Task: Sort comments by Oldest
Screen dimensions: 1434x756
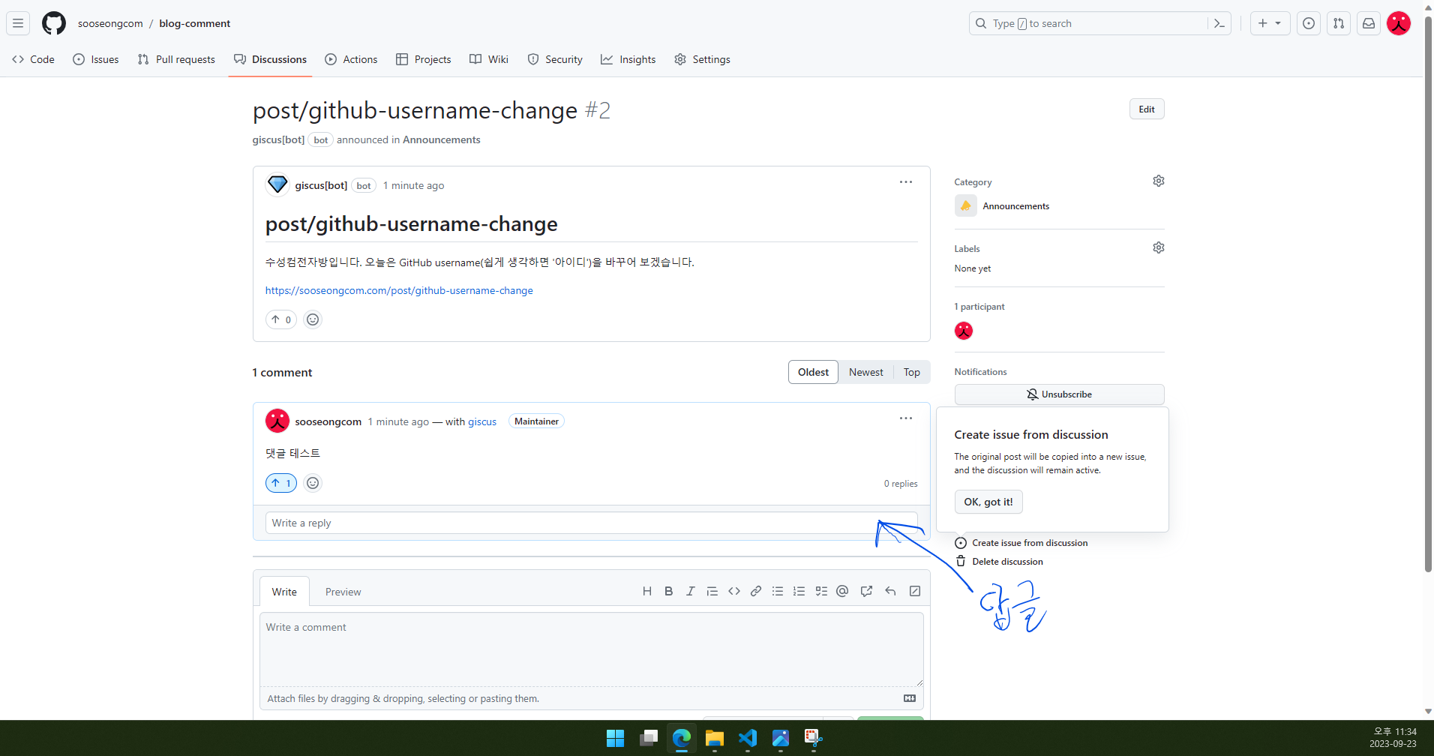Action: 813,372
